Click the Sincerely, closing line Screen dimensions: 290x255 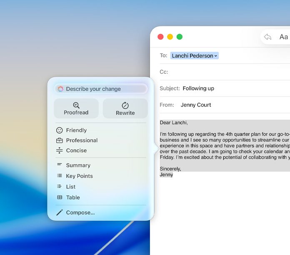(170, 169)
